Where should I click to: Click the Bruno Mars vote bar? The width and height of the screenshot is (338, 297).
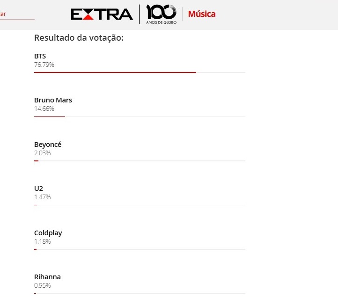[x=140, y=116]
